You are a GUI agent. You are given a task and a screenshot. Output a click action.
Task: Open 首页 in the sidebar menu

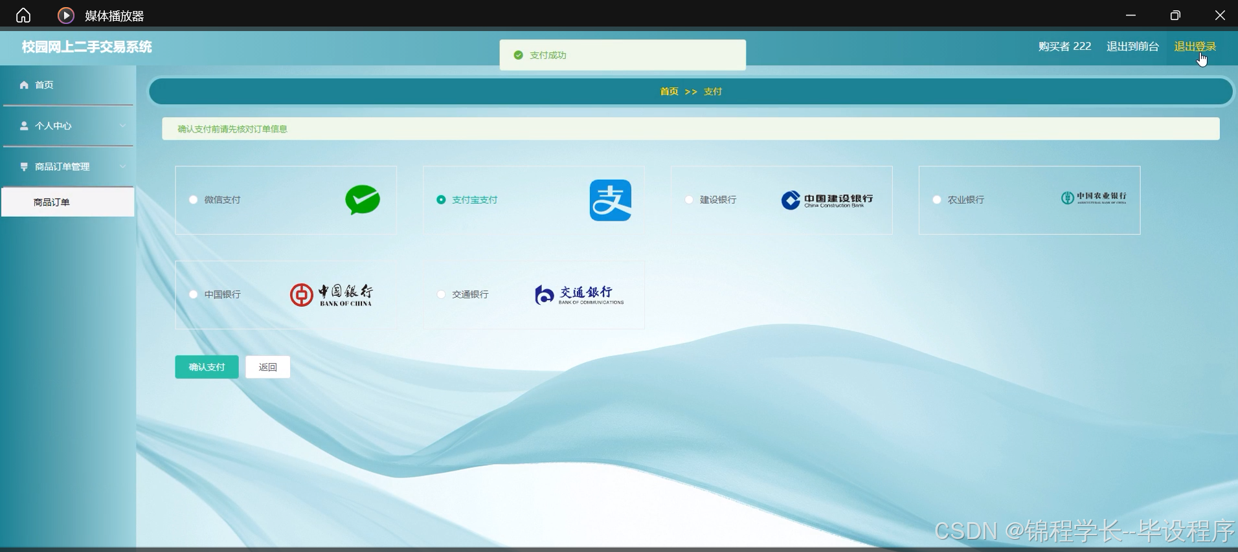pyautogui.click(x=68, y=85)
